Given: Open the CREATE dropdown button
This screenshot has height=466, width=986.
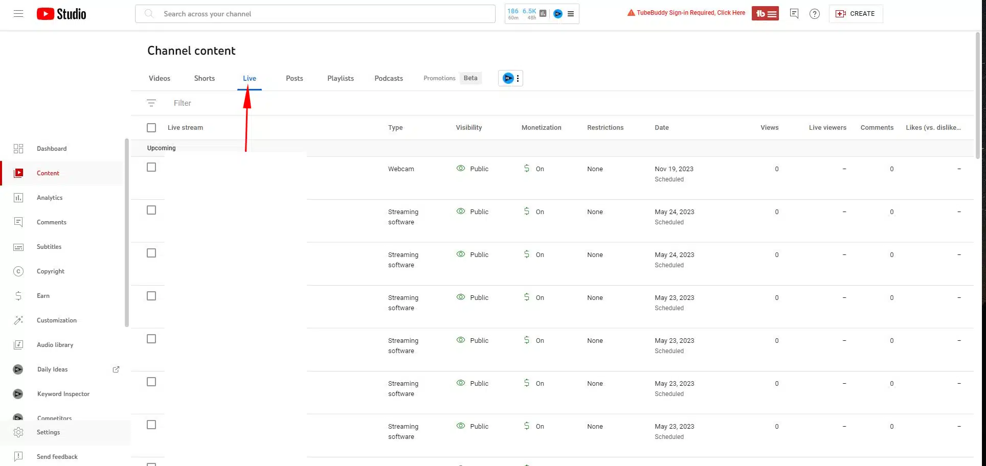Looking at the screenshot, I should coord(856,14).
